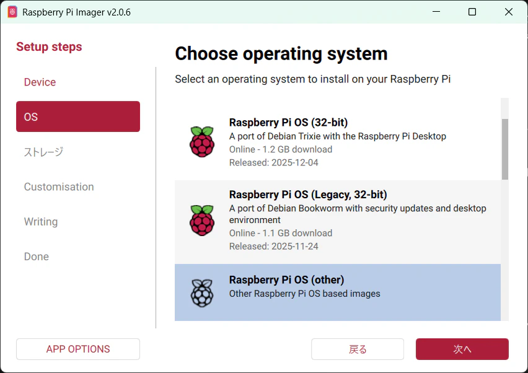This screenshot has width=528, height=373.
Task: Open APP OPTIONS
Action: [x=78, y=349]
